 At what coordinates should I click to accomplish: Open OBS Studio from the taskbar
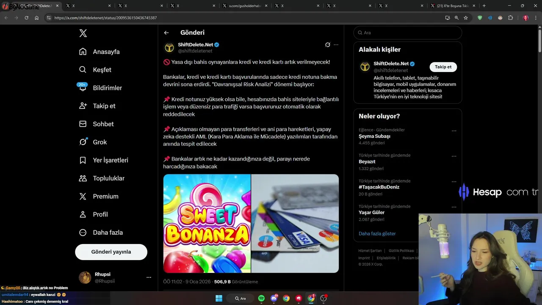(x=324, y=298)
